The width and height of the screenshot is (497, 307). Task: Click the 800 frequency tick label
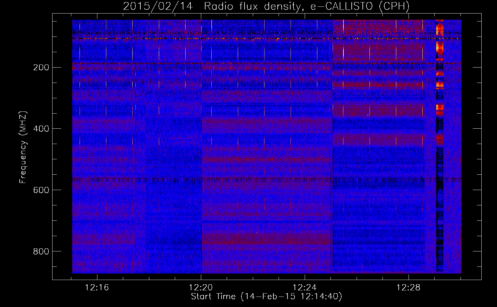click(41, 251)
